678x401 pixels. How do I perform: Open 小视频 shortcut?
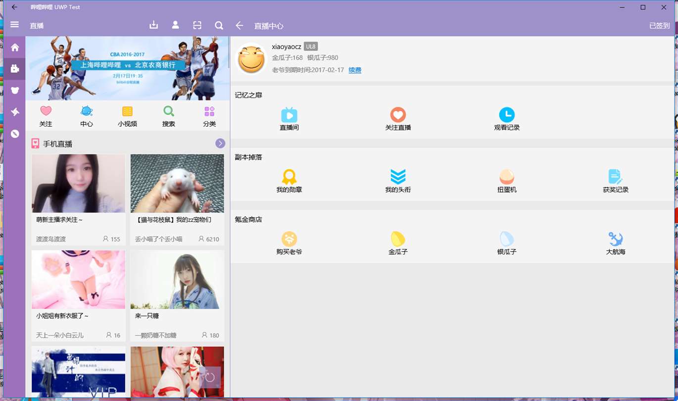(127, 117)
